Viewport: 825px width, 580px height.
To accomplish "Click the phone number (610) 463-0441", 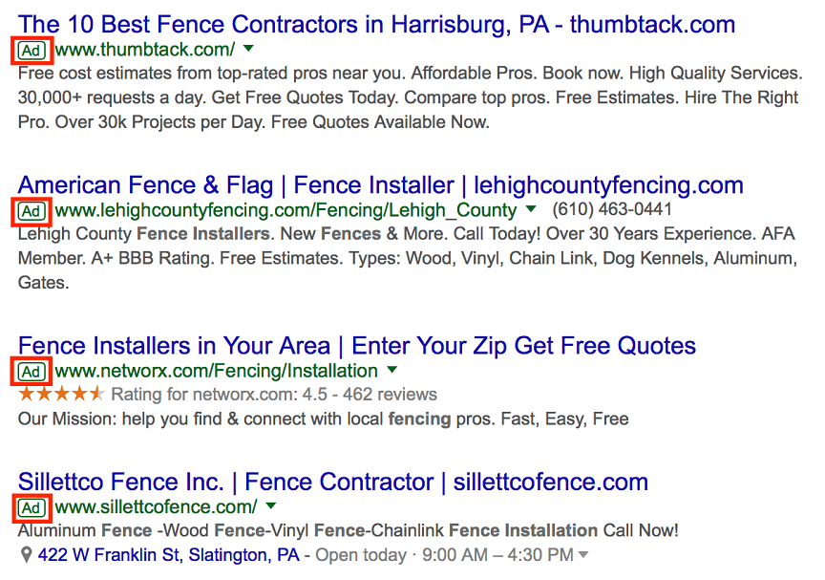I will click(x=612, y=209).
